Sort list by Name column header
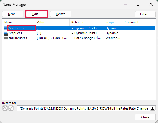The image size is (158, 123). point(19,22)
